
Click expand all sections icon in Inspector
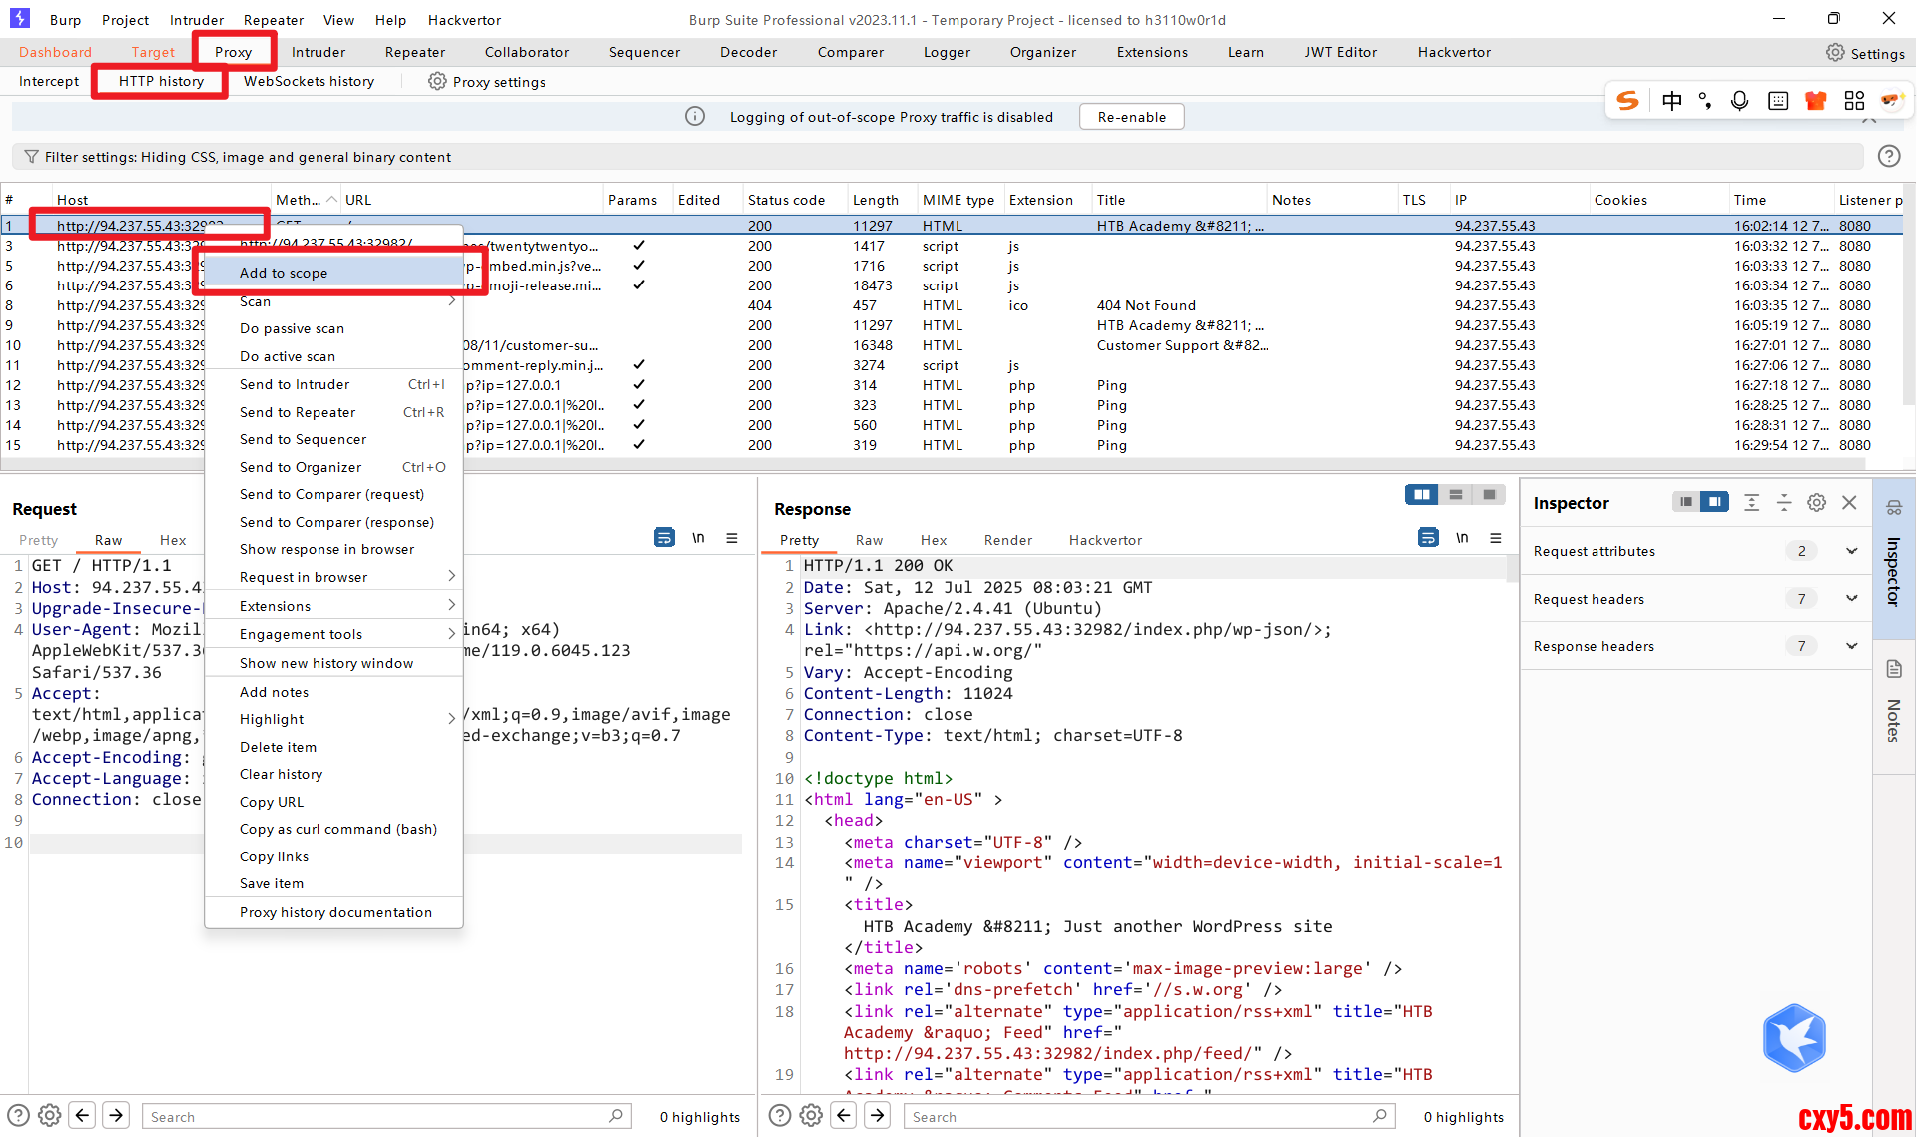tap(1751, 503)
